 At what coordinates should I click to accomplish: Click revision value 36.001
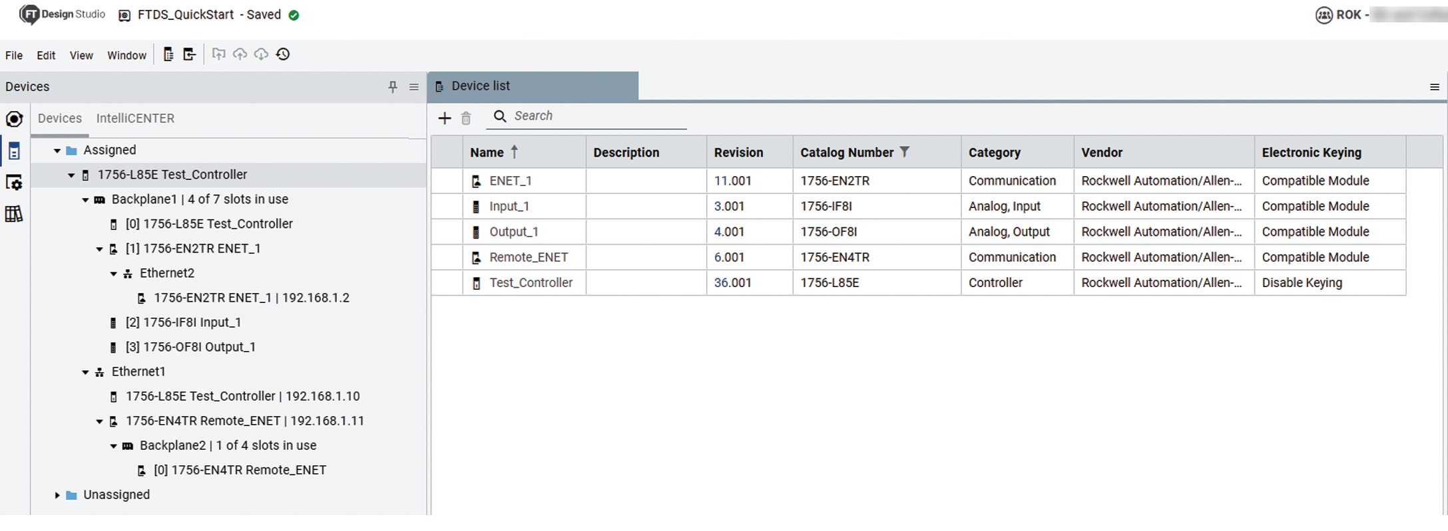(x=732, y=283)
